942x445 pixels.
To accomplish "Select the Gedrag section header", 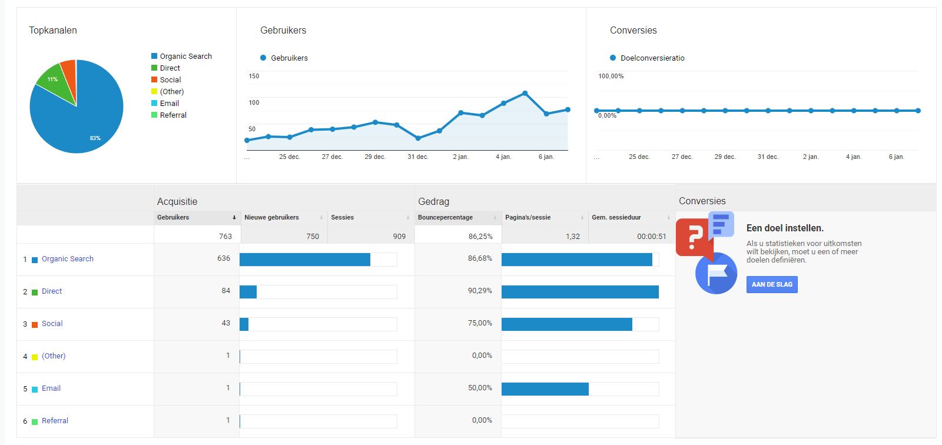I will click(433, 201).
